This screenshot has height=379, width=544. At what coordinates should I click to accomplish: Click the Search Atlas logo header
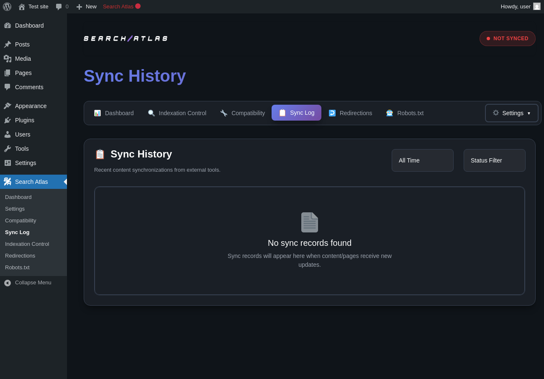(x=126, y=39)
